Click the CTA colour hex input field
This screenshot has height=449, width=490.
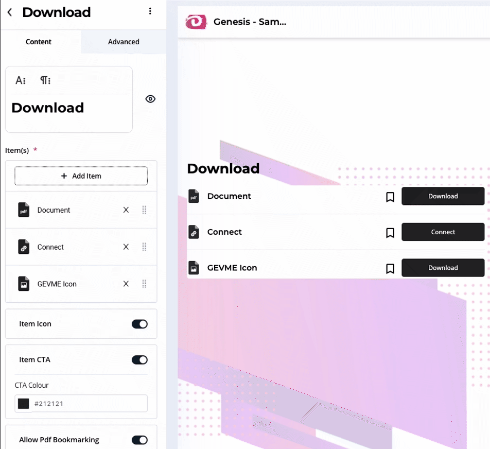89,404
